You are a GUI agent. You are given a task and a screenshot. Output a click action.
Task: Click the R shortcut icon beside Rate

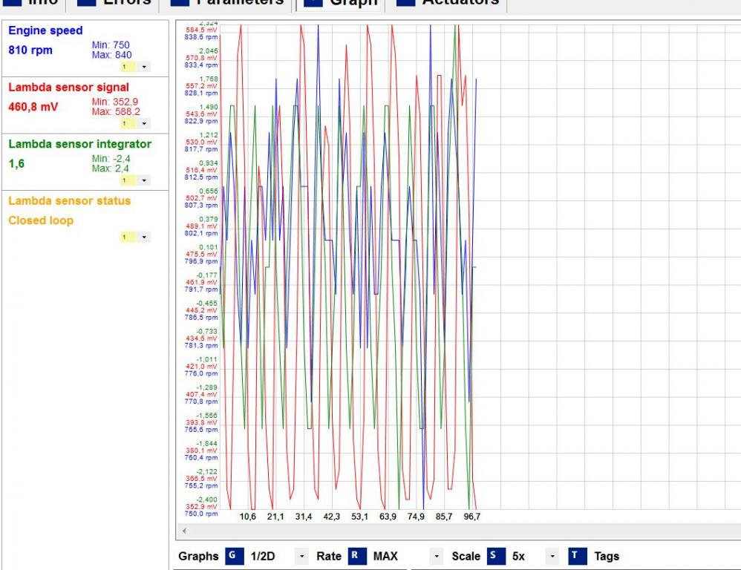click(x=357, y=556)
